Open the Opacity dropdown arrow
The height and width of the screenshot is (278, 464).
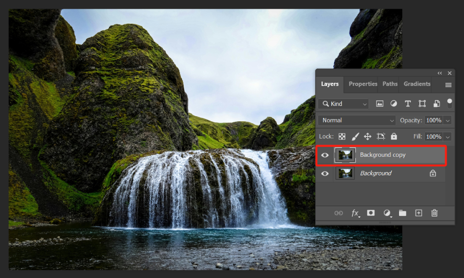[447, 120]
